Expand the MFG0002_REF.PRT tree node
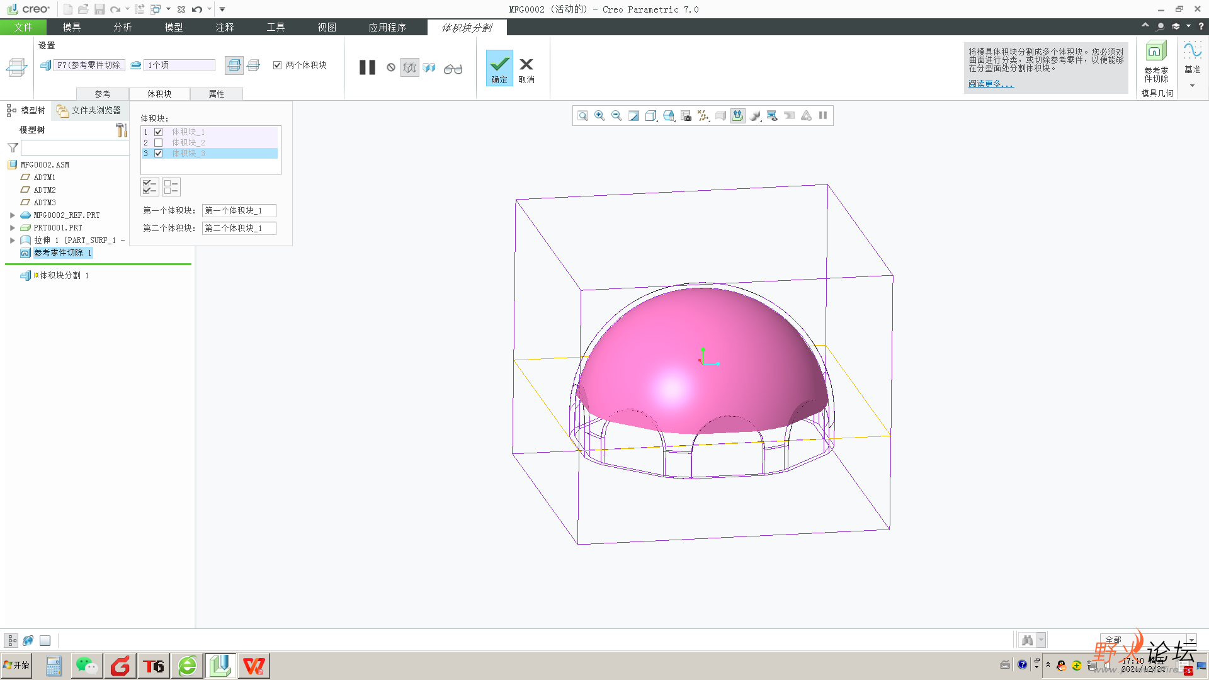 pos(12,215)
